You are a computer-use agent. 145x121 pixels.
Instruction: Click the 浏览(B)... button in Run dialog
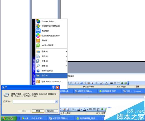[52, 111]
